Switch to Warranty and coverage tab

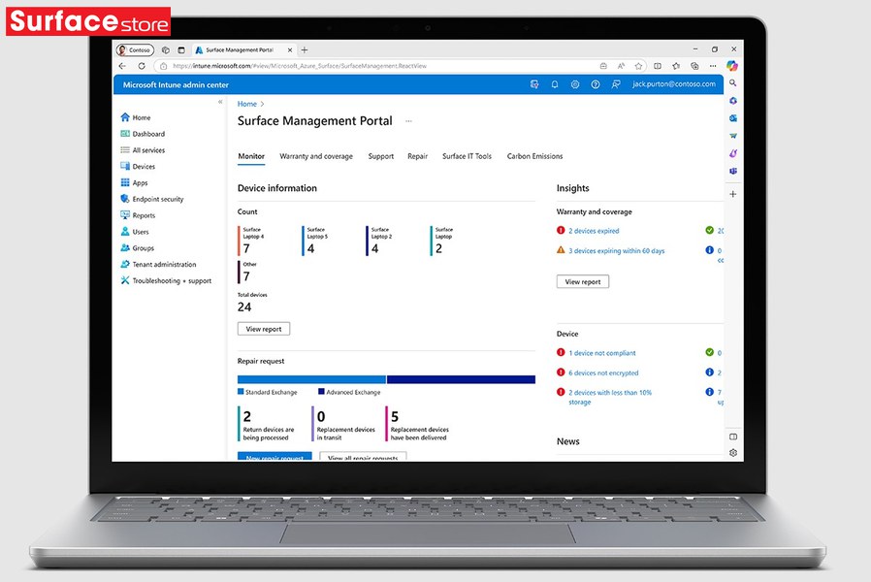(x=316, y=156)
